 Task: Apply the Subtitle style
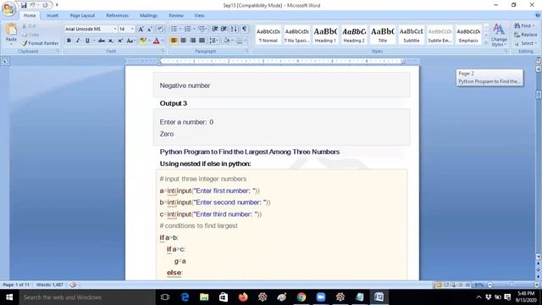click(412, 35)
